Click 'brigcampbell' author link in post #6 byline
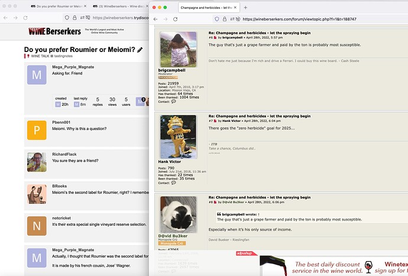Image resolution: width=408 pixels, height=276 pixels. (232, 37)
